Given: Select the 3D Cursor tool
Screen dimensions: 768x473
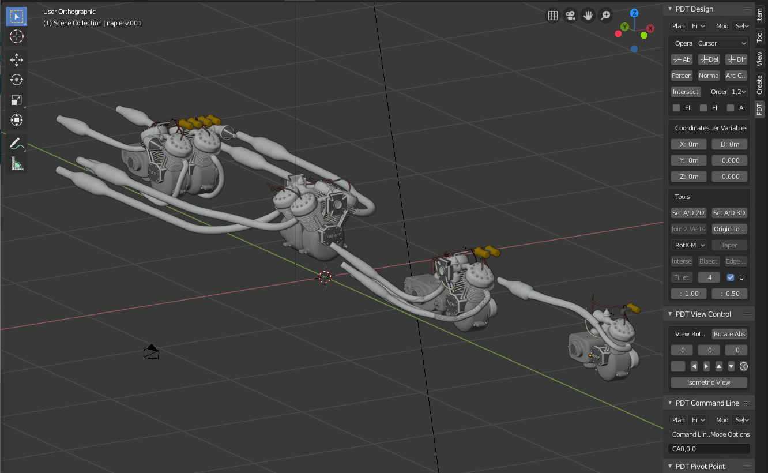Looking at the screenshot, I should [x=16, y=36].
